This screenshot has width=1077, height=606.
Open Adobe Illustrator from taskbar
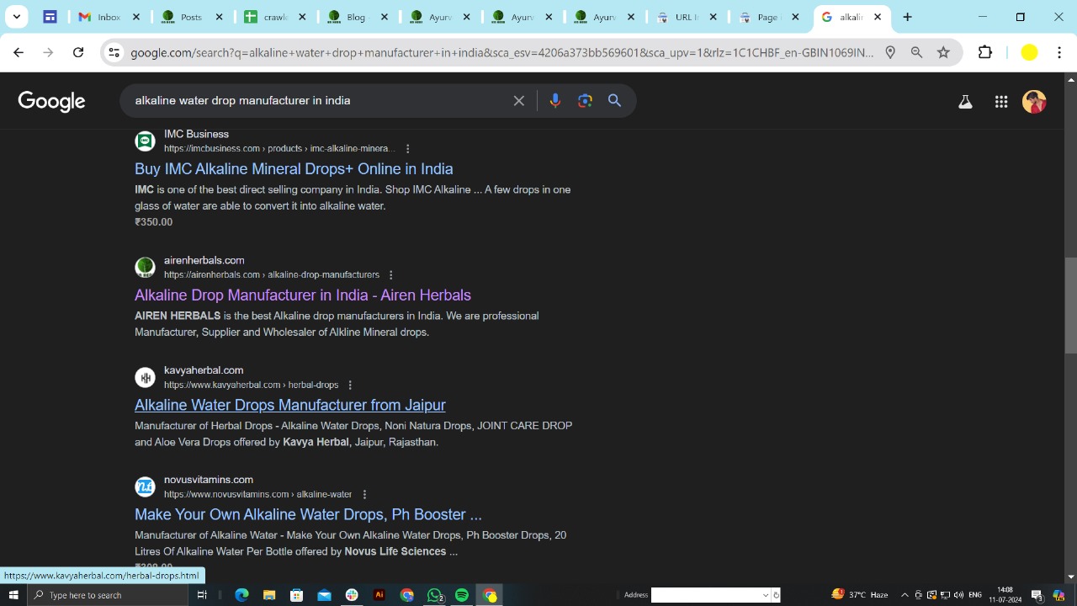click(379, 595)
